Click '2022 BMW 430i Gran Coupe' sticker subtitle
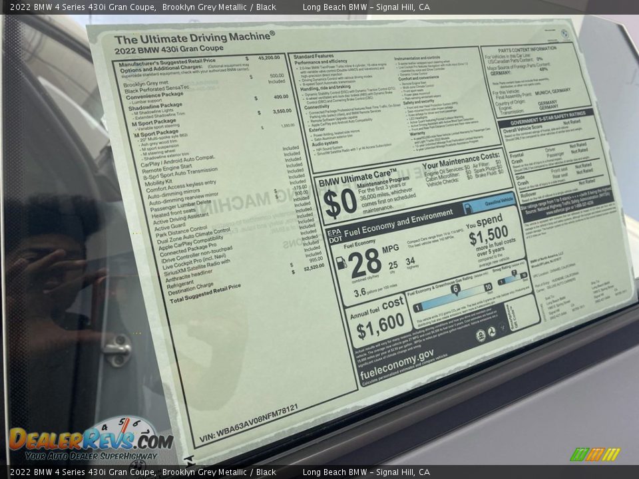 tap(168, 50)
